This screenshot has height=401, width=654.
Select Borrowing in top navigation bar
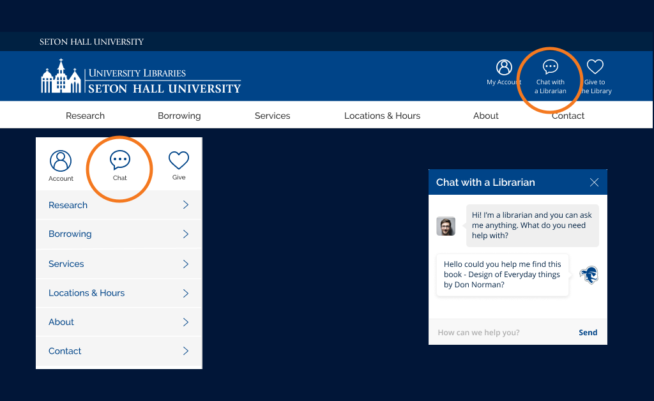(179, 116)
